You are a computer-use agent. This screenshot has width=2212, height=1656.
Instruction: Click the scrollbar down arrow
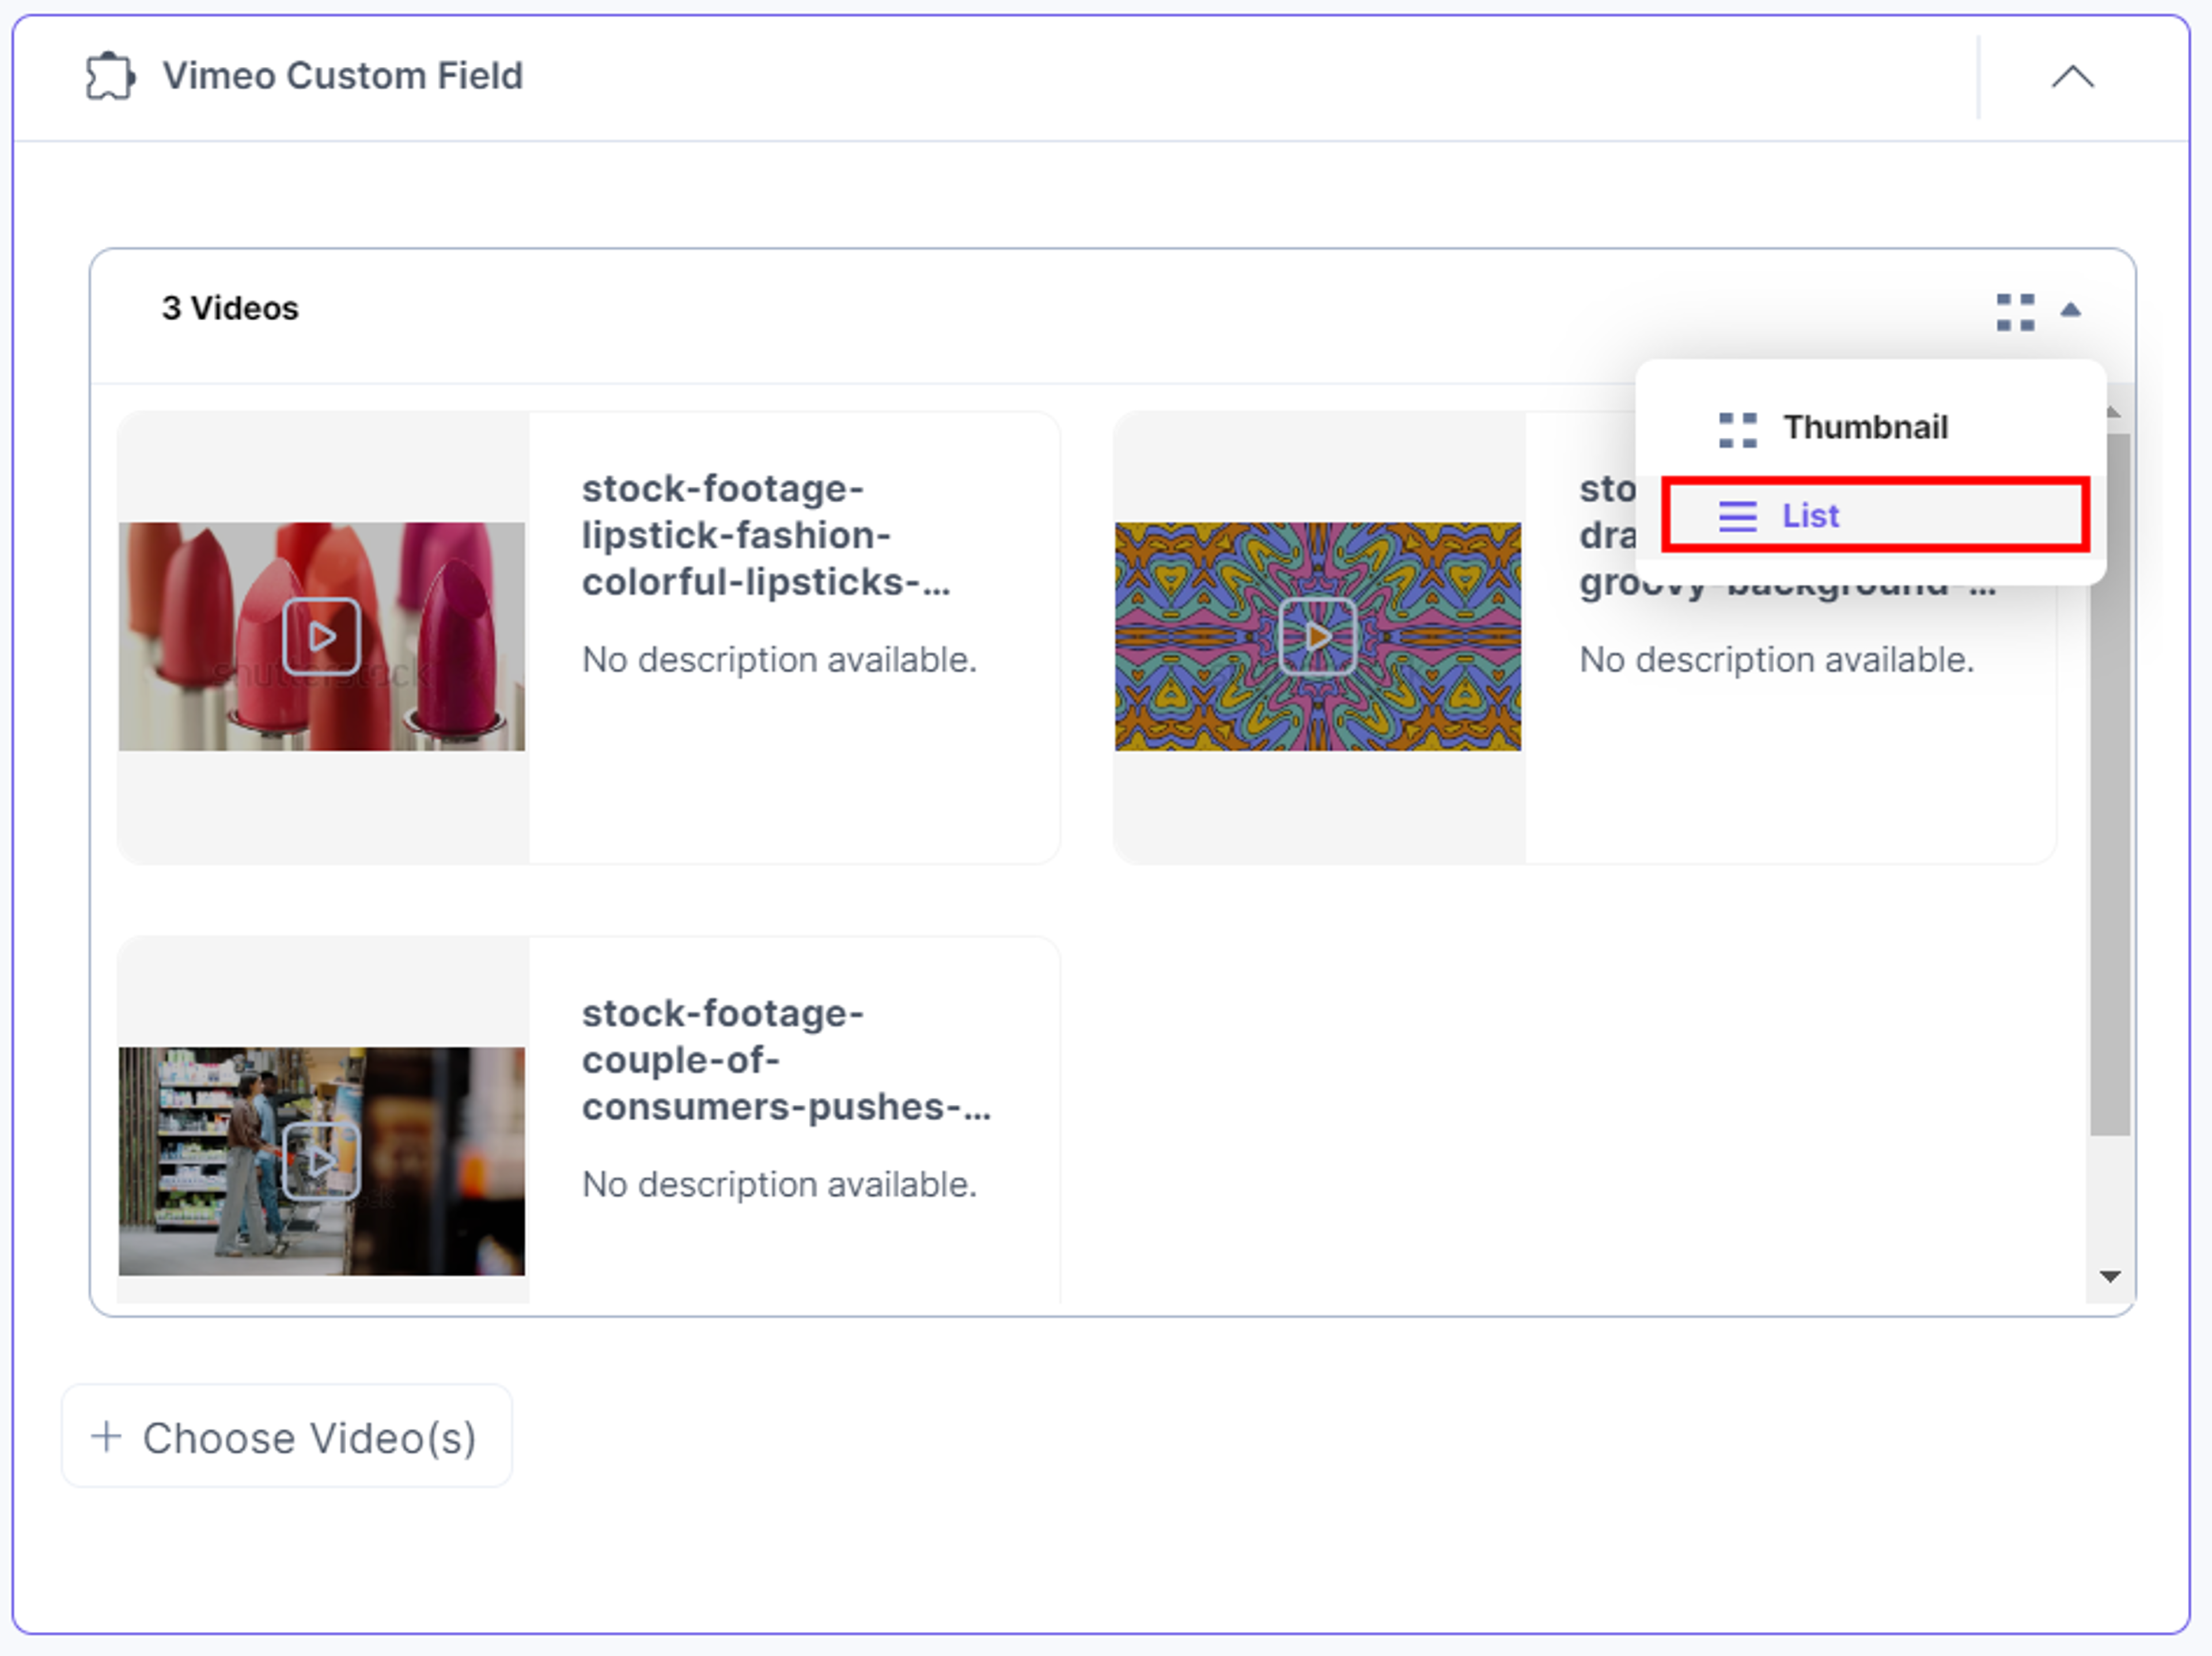(2110, 1277)
